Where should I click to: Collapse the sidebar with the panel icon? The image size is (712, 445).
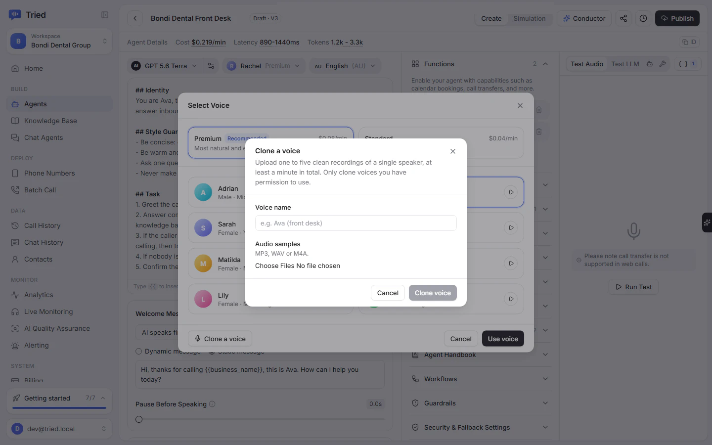tap(105, 15)
